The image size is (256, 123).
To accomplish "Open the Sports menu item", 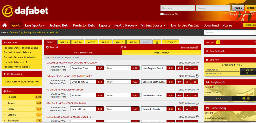I will (x=16, y=25).
